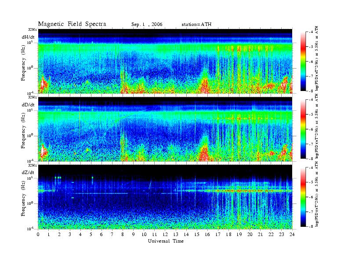348x269 pixels.
Task: Click the dD/dt panel color bar
Action: (x=303, y=129)
